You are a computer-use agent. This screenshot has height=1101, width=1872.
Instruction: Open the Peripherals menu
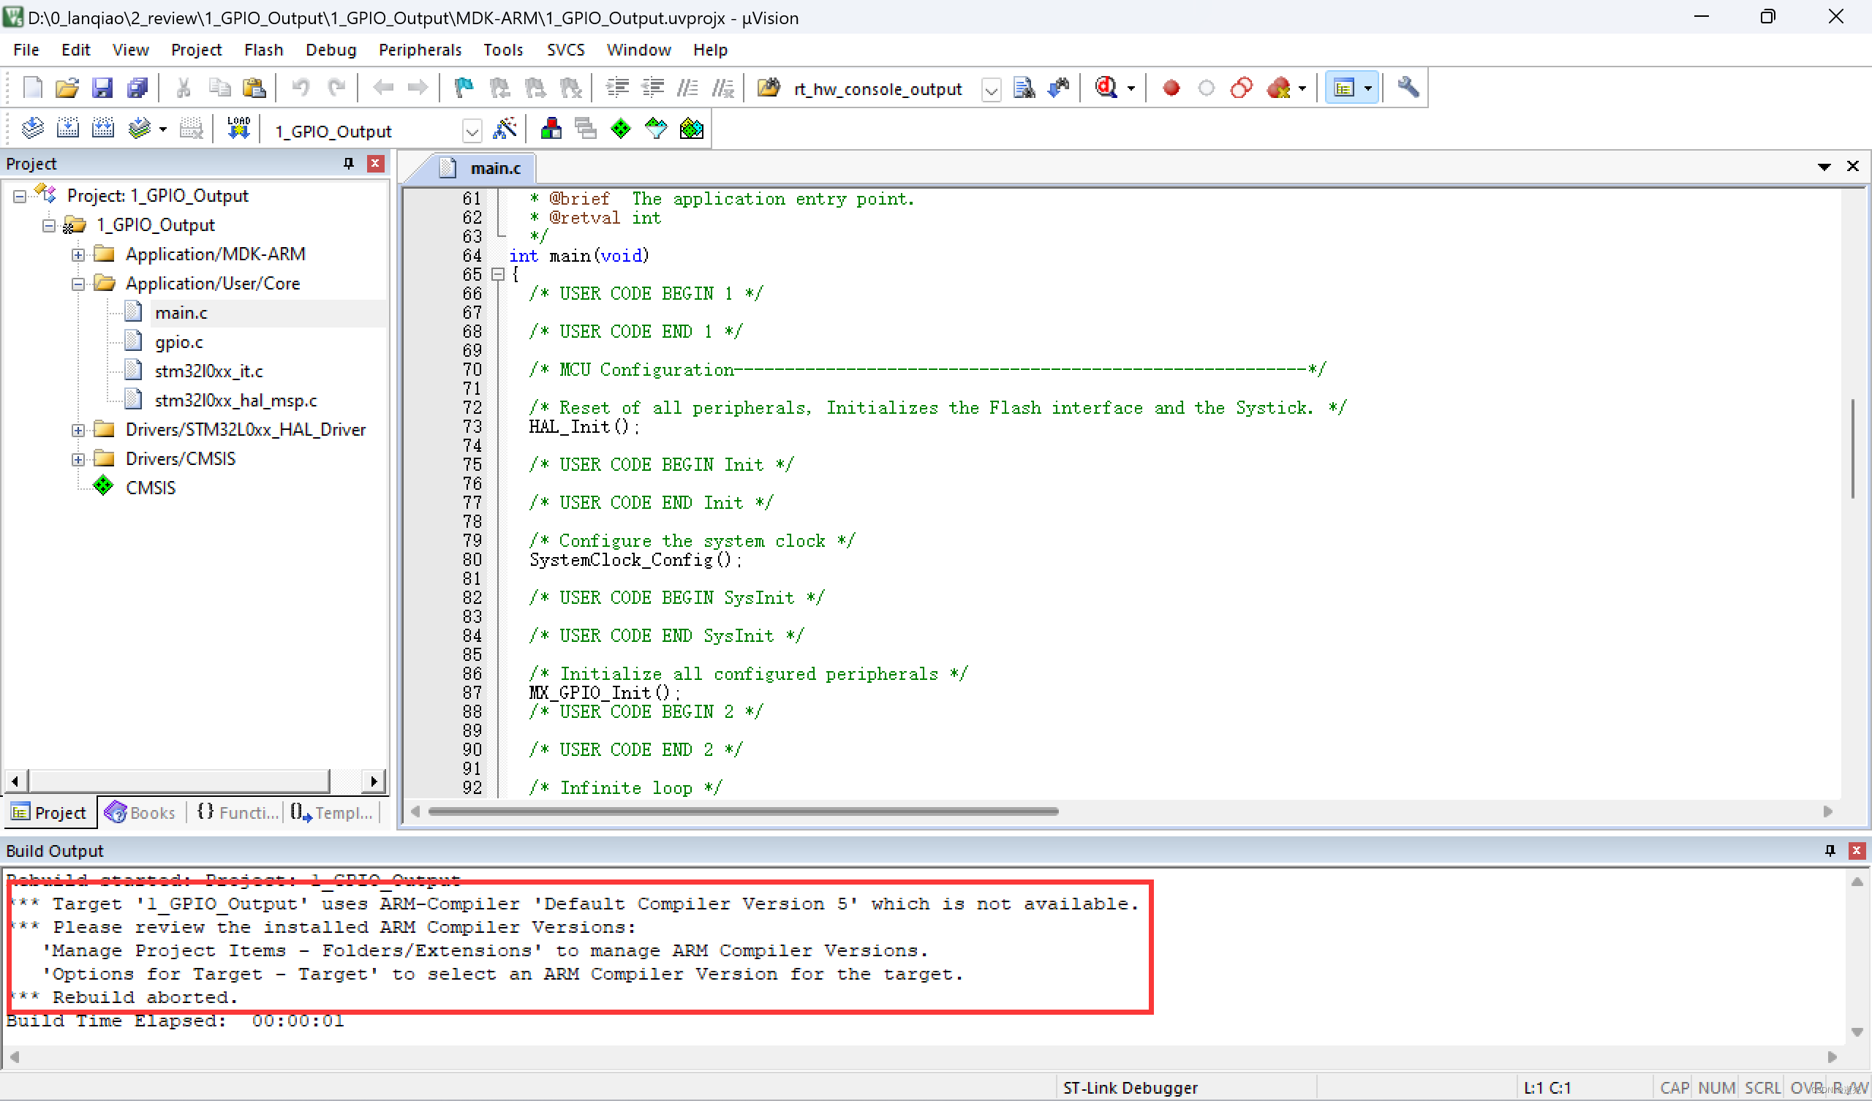[x=420, y=50]
